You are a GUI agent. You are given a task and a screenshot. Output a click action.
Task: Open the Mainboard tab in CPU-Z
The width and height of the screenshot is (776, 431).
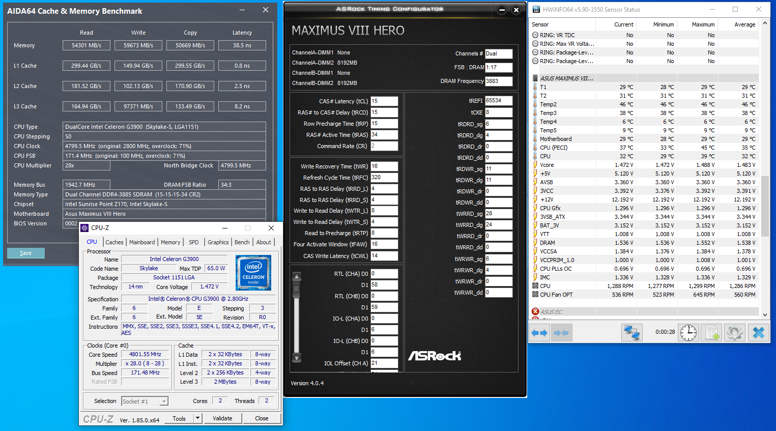point(142,242)
